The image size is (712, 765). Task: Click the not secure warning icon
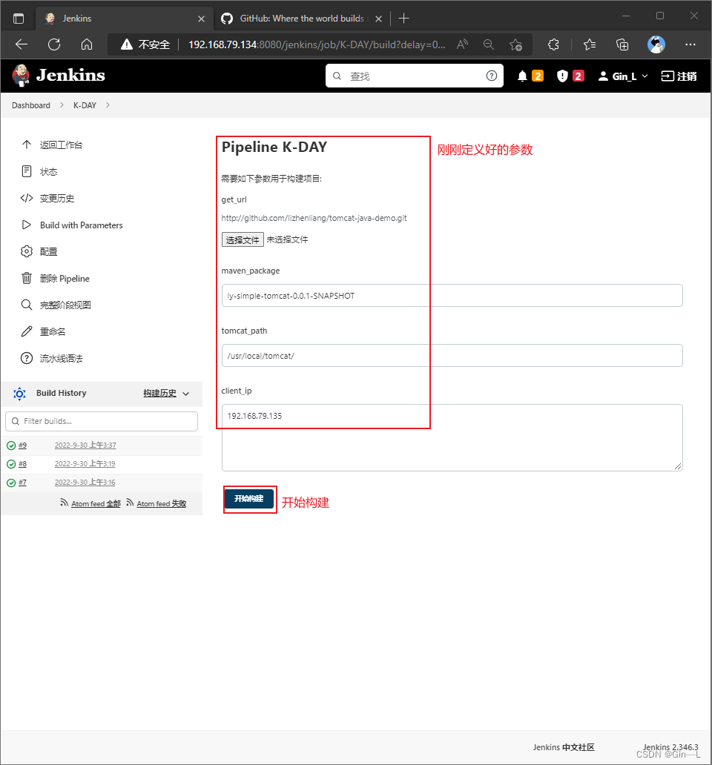pos(127,44)
